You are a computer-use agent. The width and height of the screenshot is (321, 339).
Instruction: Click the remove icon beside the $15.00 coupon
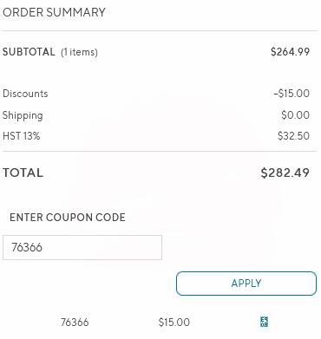point(264,322)
